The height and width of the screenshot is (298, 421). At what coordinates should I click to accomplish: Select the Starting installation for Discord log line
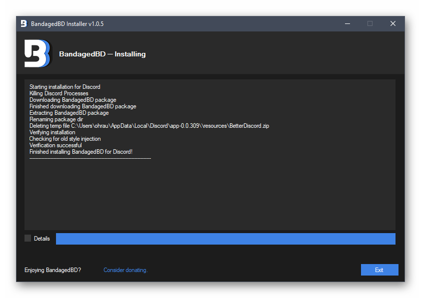64,87
